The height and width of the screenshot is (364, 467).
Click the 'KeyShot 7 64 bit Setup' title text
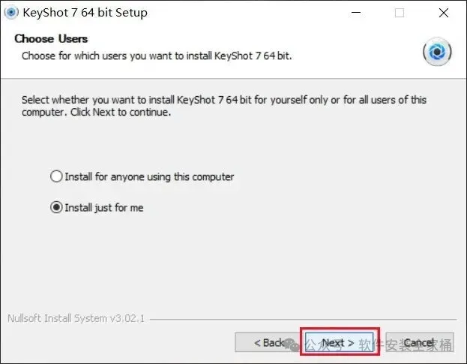[x=85, y=13]
